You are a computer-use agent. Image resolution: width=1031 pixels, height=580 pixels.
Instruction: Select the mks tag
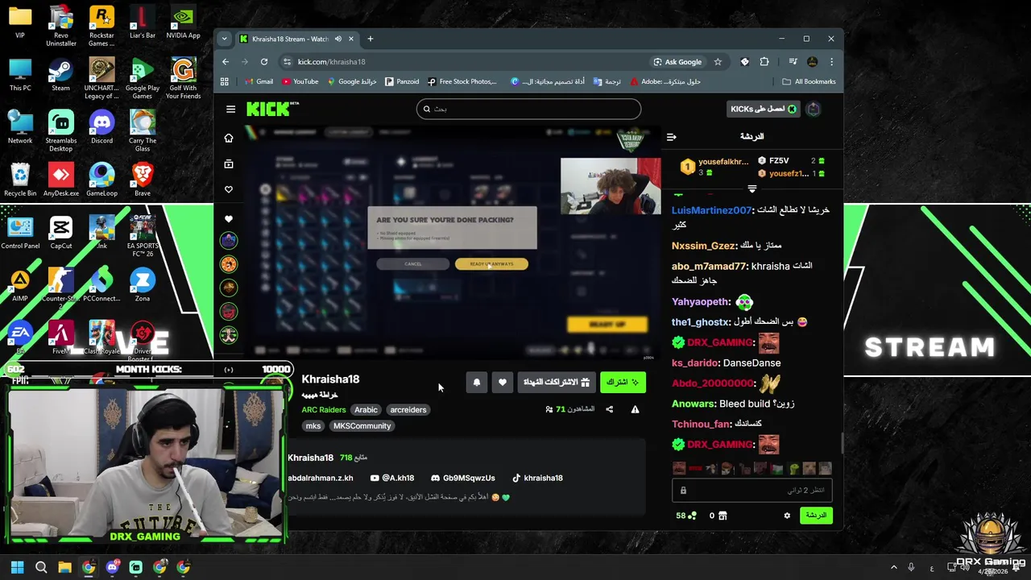tap(313, 425)
